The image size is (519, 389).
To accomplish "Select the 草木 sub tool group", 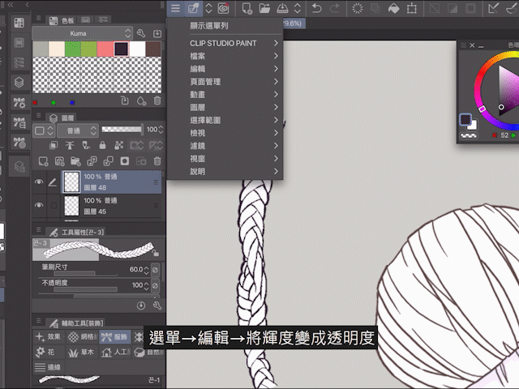I will tap(81, 353).
